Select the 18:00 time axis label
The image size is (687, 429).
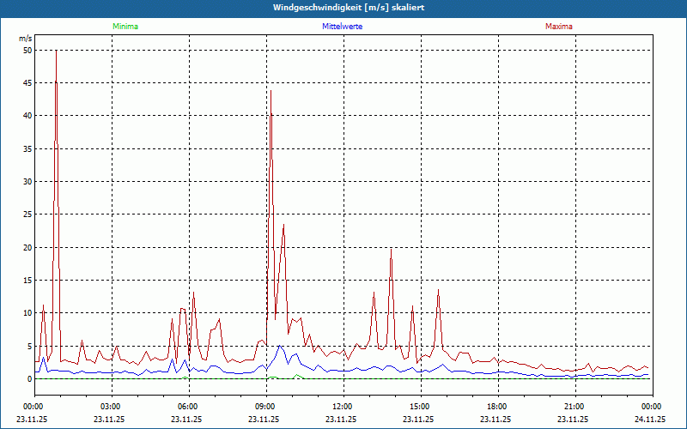(x=497, y=407)
